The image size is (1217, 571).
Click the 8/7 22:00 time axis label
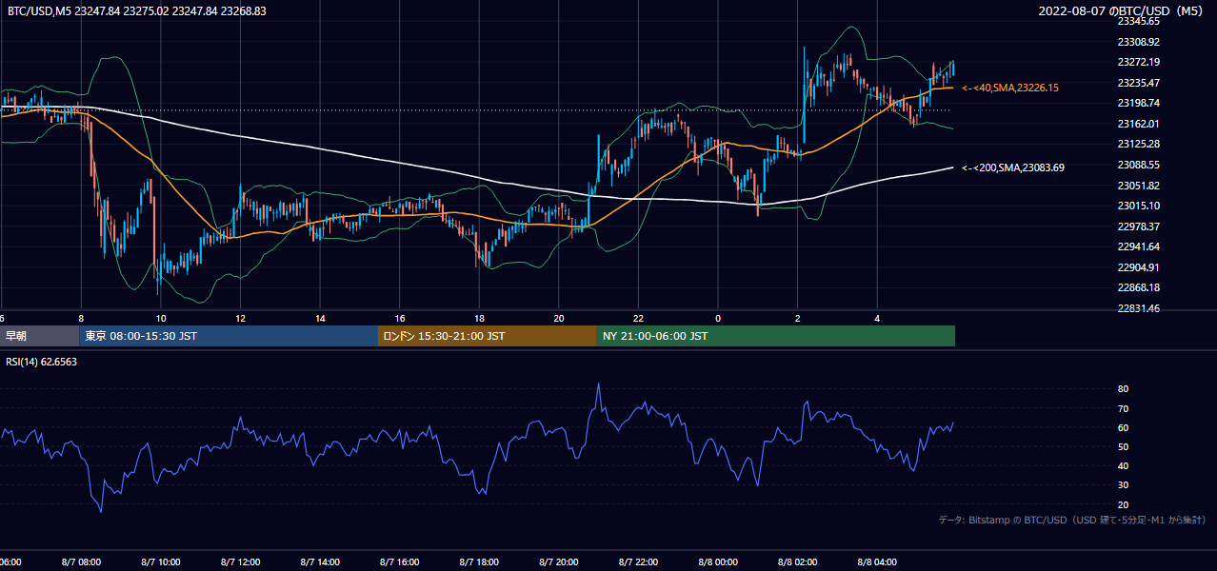[639, 562]
